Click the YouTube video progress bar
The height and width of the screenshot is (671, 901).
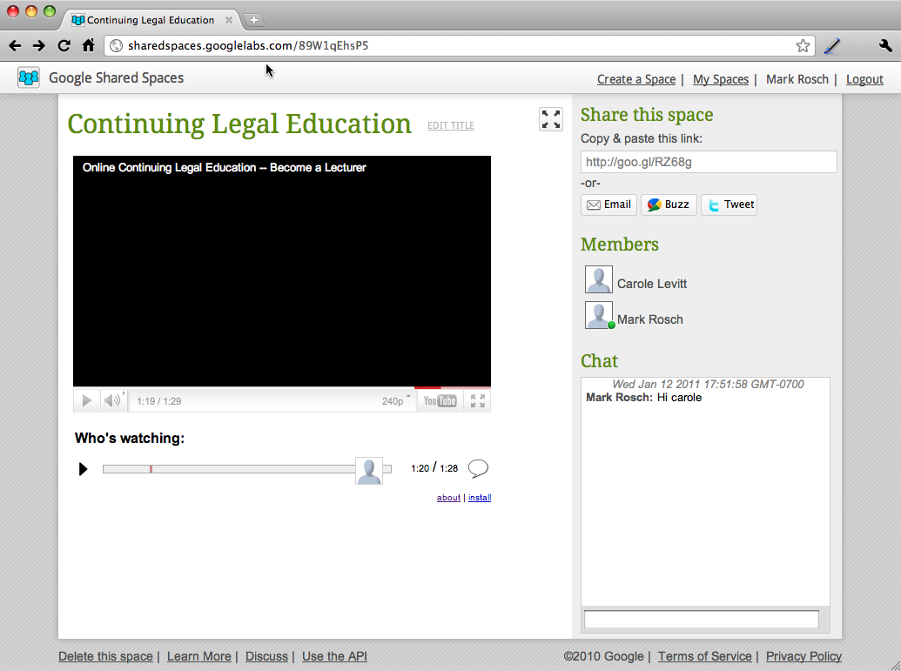pos(281,388)
